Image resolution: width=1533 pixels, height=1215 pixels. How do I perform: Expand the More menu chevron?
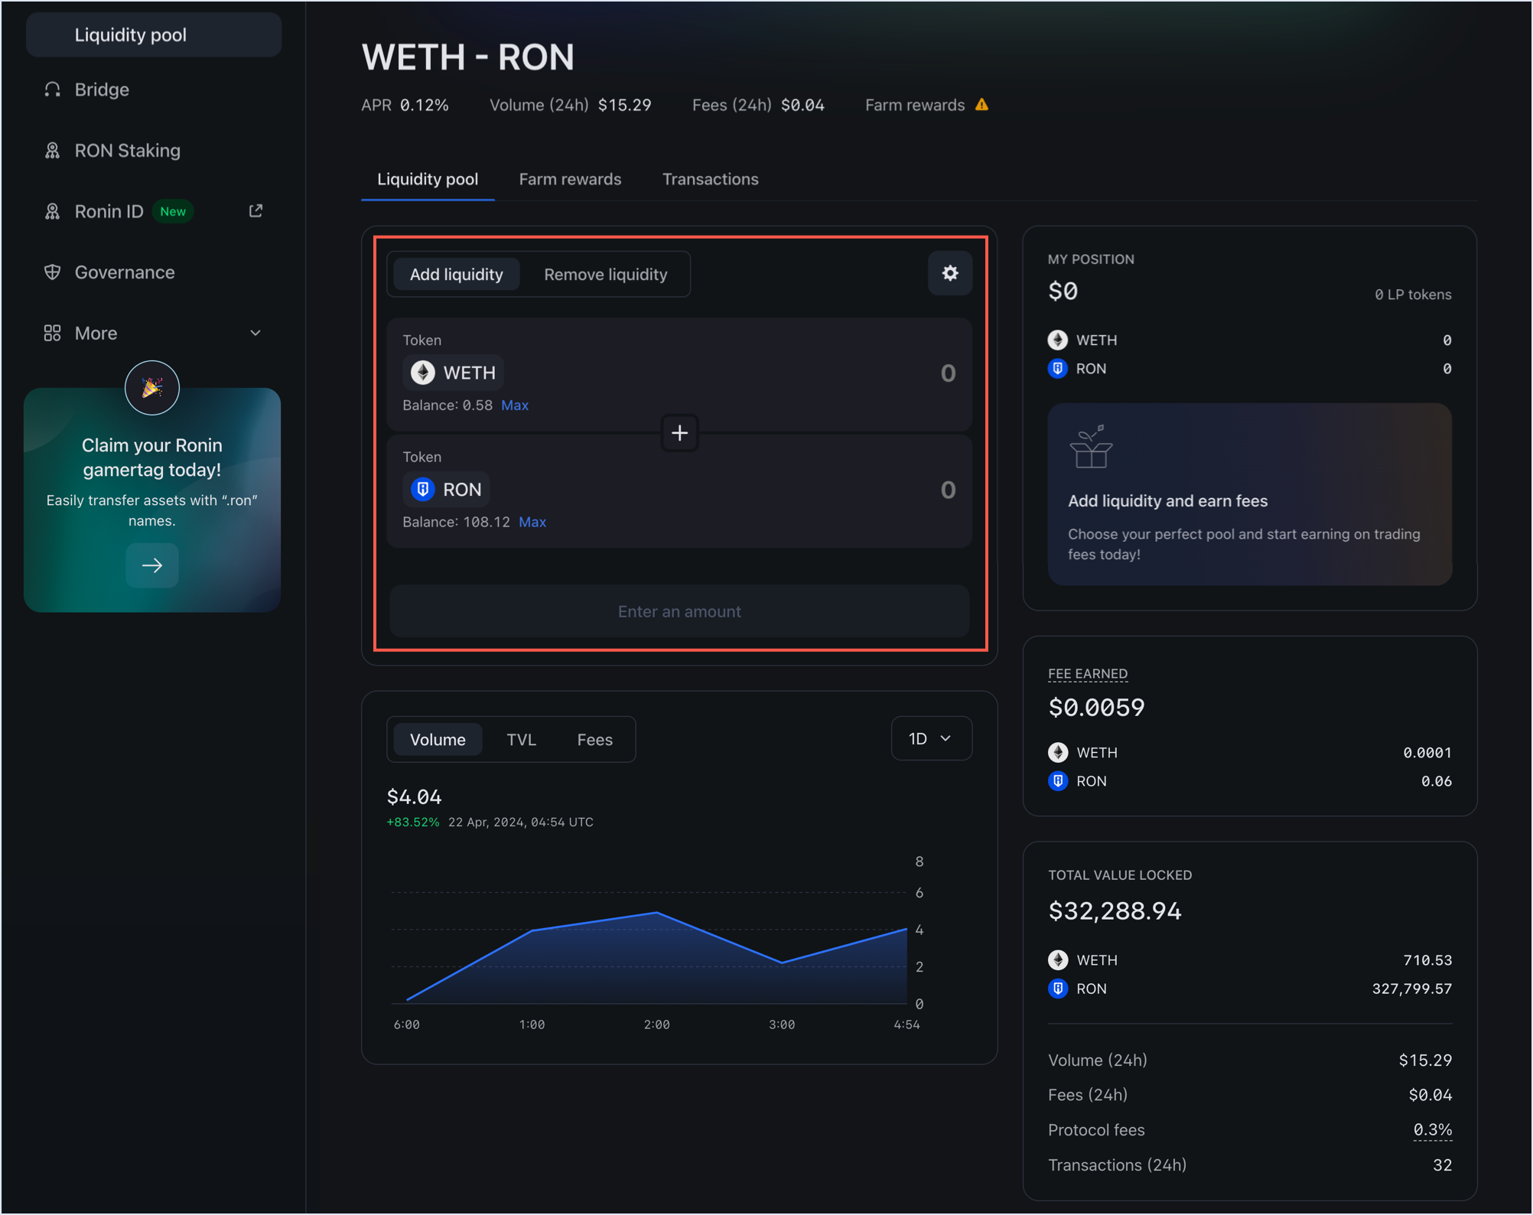(x=255, y=333)
